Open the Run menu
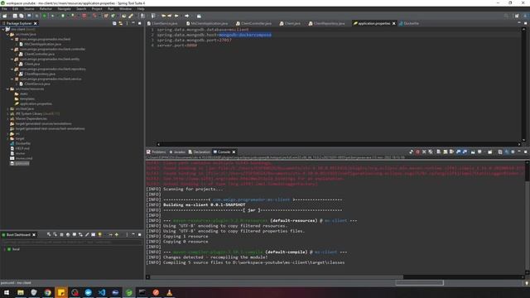The width and height of the screenshot is (530, 298). pyautogui.click(x=110, y=9)
